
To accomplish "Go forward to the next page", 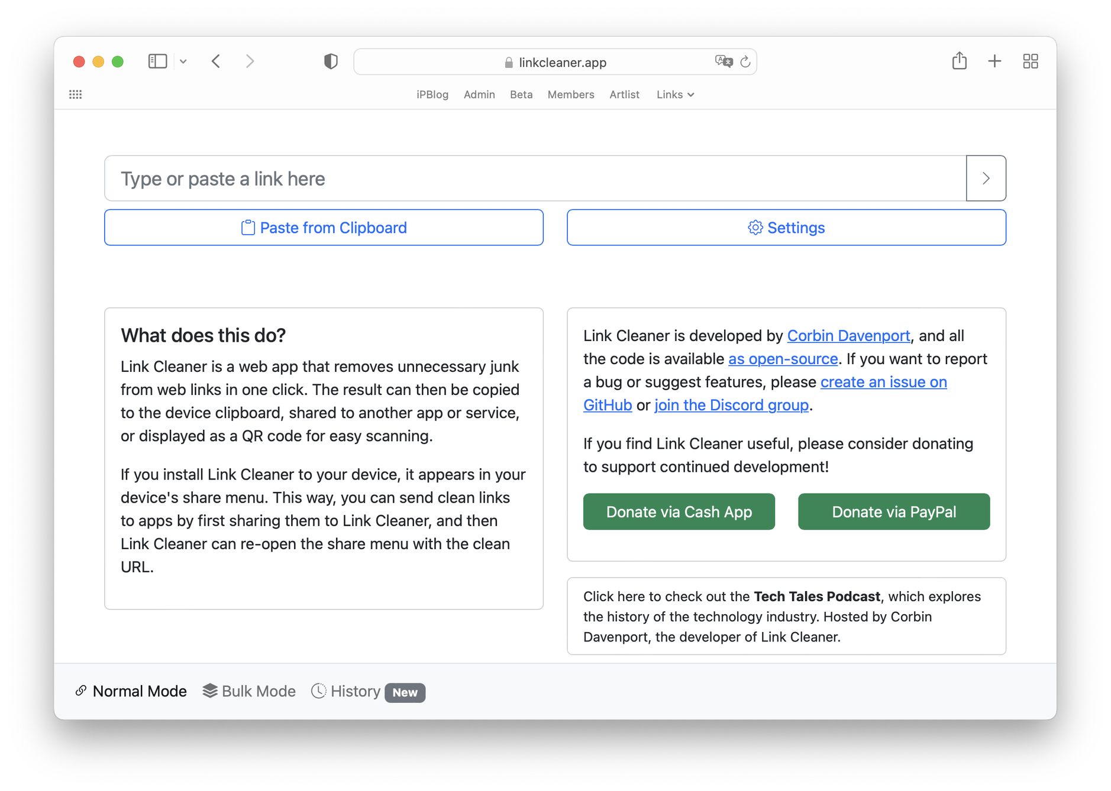I will (x=250, y=61).
